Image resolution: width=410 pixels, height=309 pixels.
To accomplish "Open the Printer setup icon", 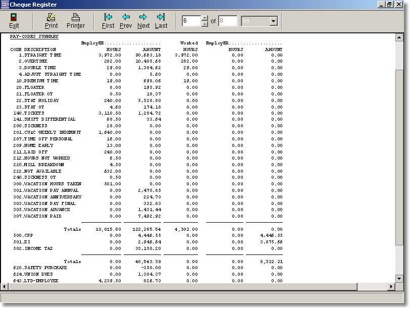I will pyautogui.click(x=76, y=21).
